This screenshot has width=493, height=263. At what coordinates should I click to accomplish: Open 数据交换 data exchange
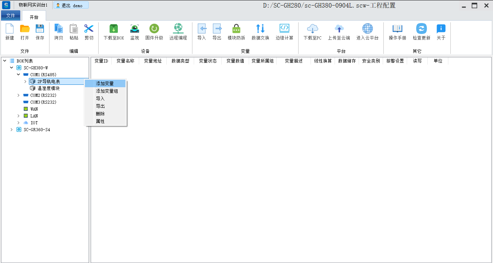(260, 29)
